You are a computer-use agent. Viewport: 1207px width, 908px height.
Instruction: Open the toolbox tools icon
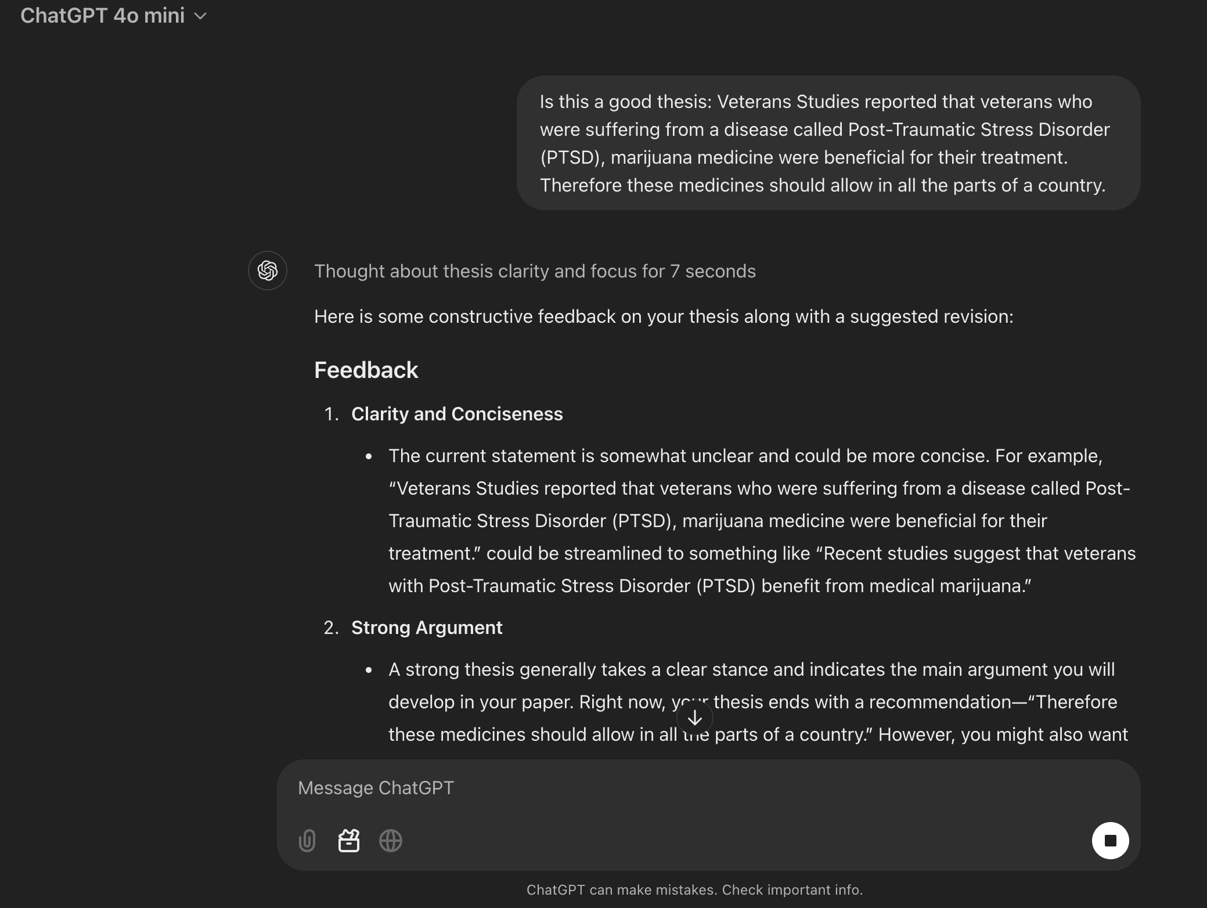[x=349, y=841]
